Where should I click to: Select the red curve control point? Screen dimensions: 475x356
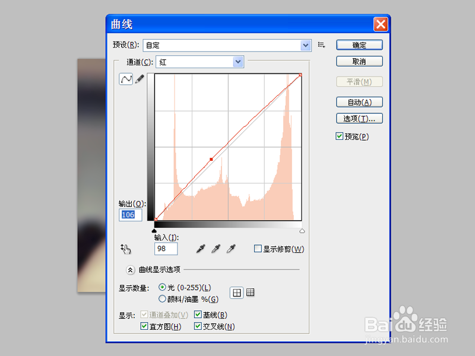(x=211, y=159)
